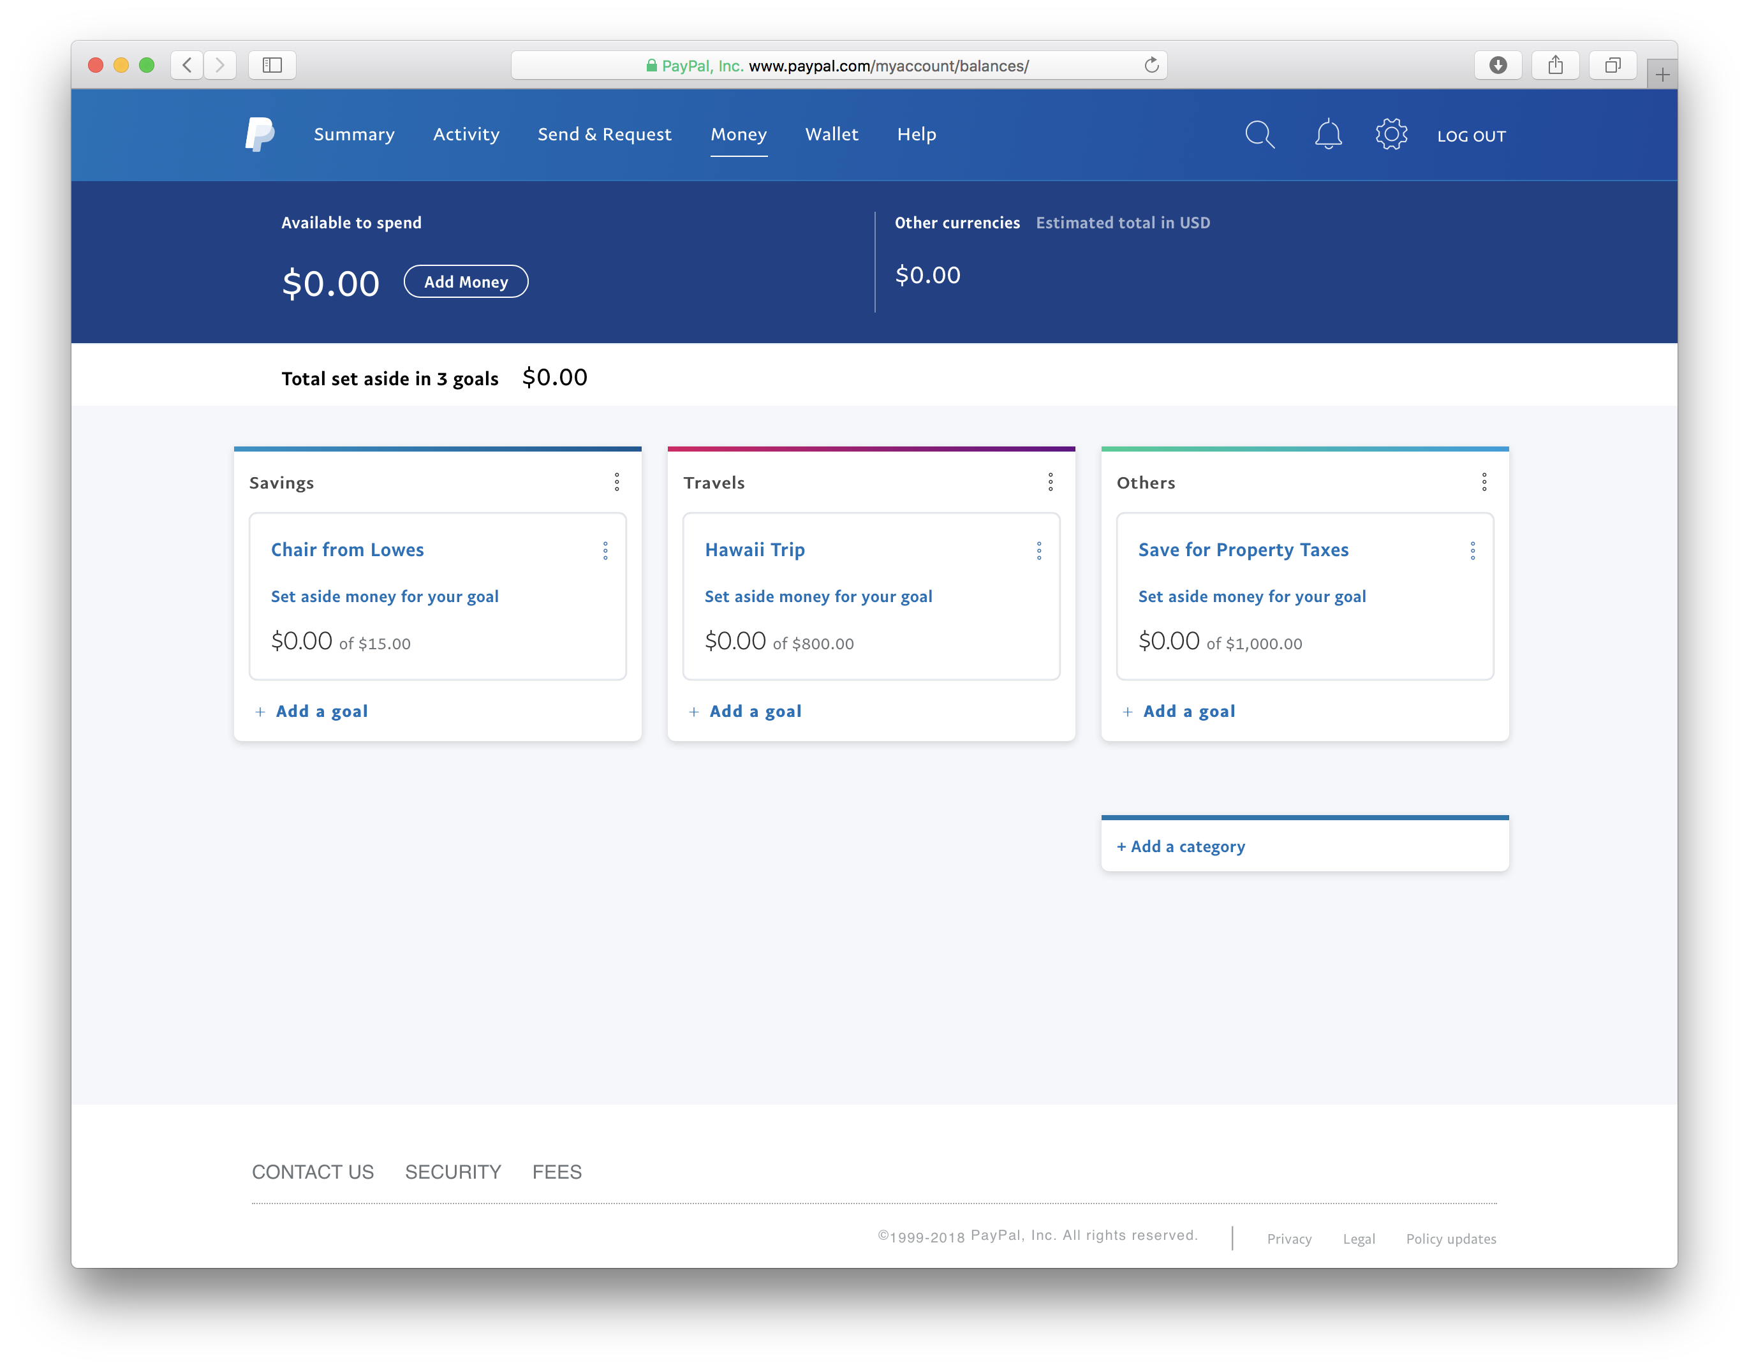Open Others category options menu
The image size is (1749, 1370).
click(x=1484, y=482)
